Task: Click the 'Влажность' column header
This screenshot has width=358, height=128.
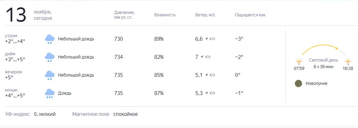Action: tap(165, 15)
